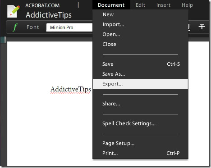This screenshot has width=211, height=168.
Task: Open the Minion Pro font dropdown
Action: coord(69,27)
